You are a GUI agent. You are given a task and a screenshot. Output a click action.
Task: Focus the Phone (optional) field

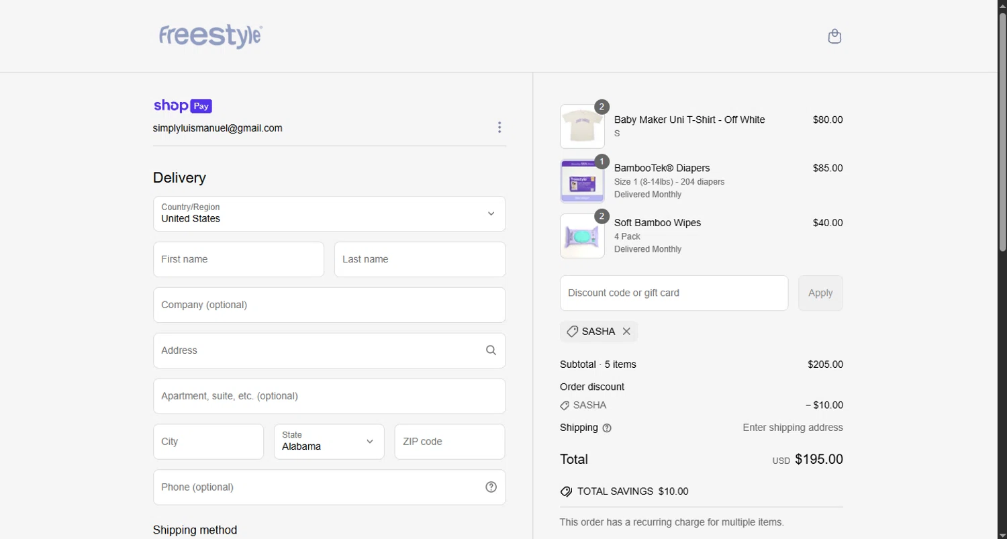329,487
